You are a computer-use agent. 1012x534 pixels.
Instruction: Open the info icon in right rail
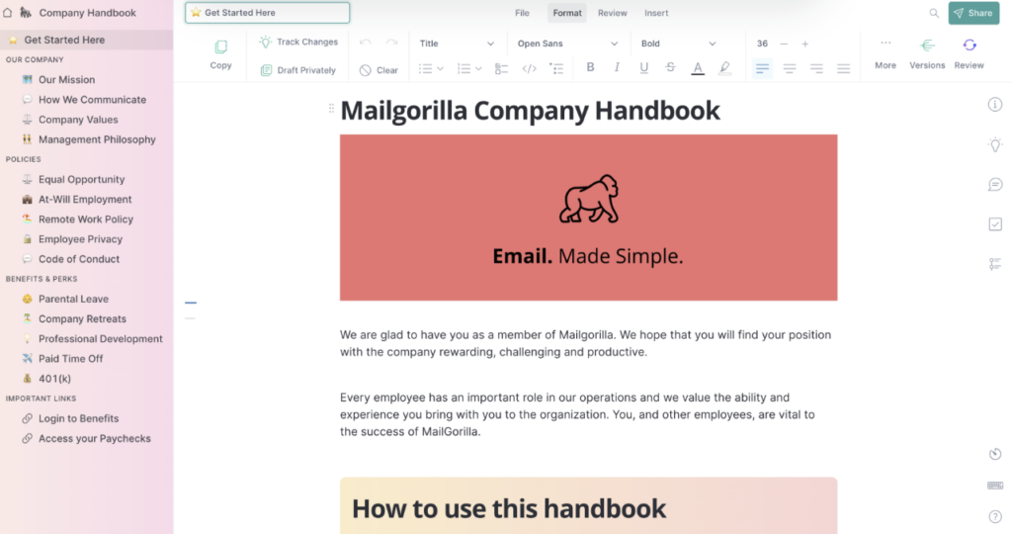coord(995,105)
